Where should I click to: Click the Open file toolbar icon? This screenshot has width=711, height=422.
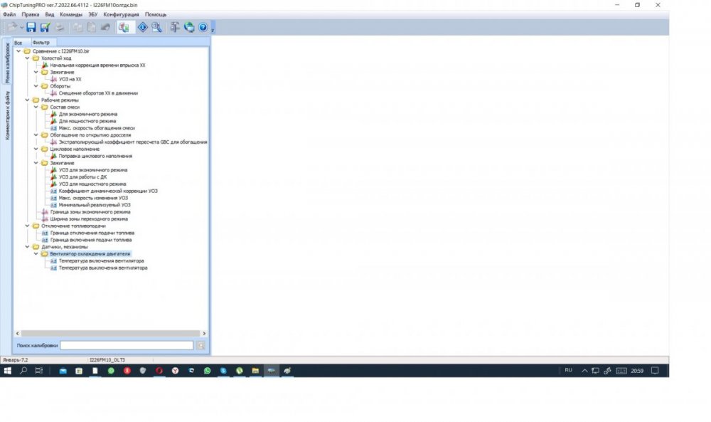pyautogui.click(x=12, y=27)
